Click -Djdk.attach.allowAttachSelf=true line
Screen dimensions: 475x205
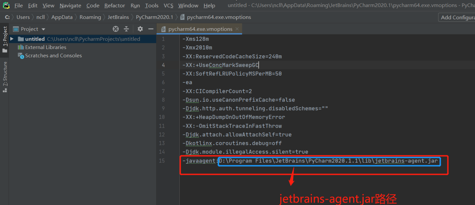237,135
